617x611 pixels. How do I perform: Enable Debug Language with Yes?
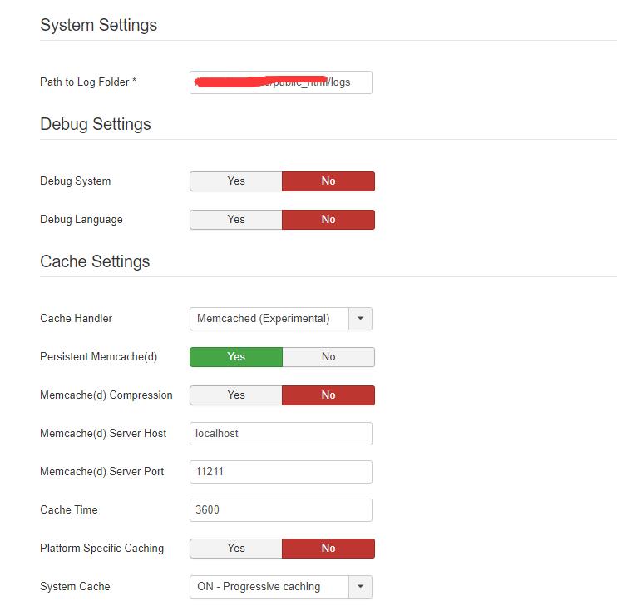[236, 220]
